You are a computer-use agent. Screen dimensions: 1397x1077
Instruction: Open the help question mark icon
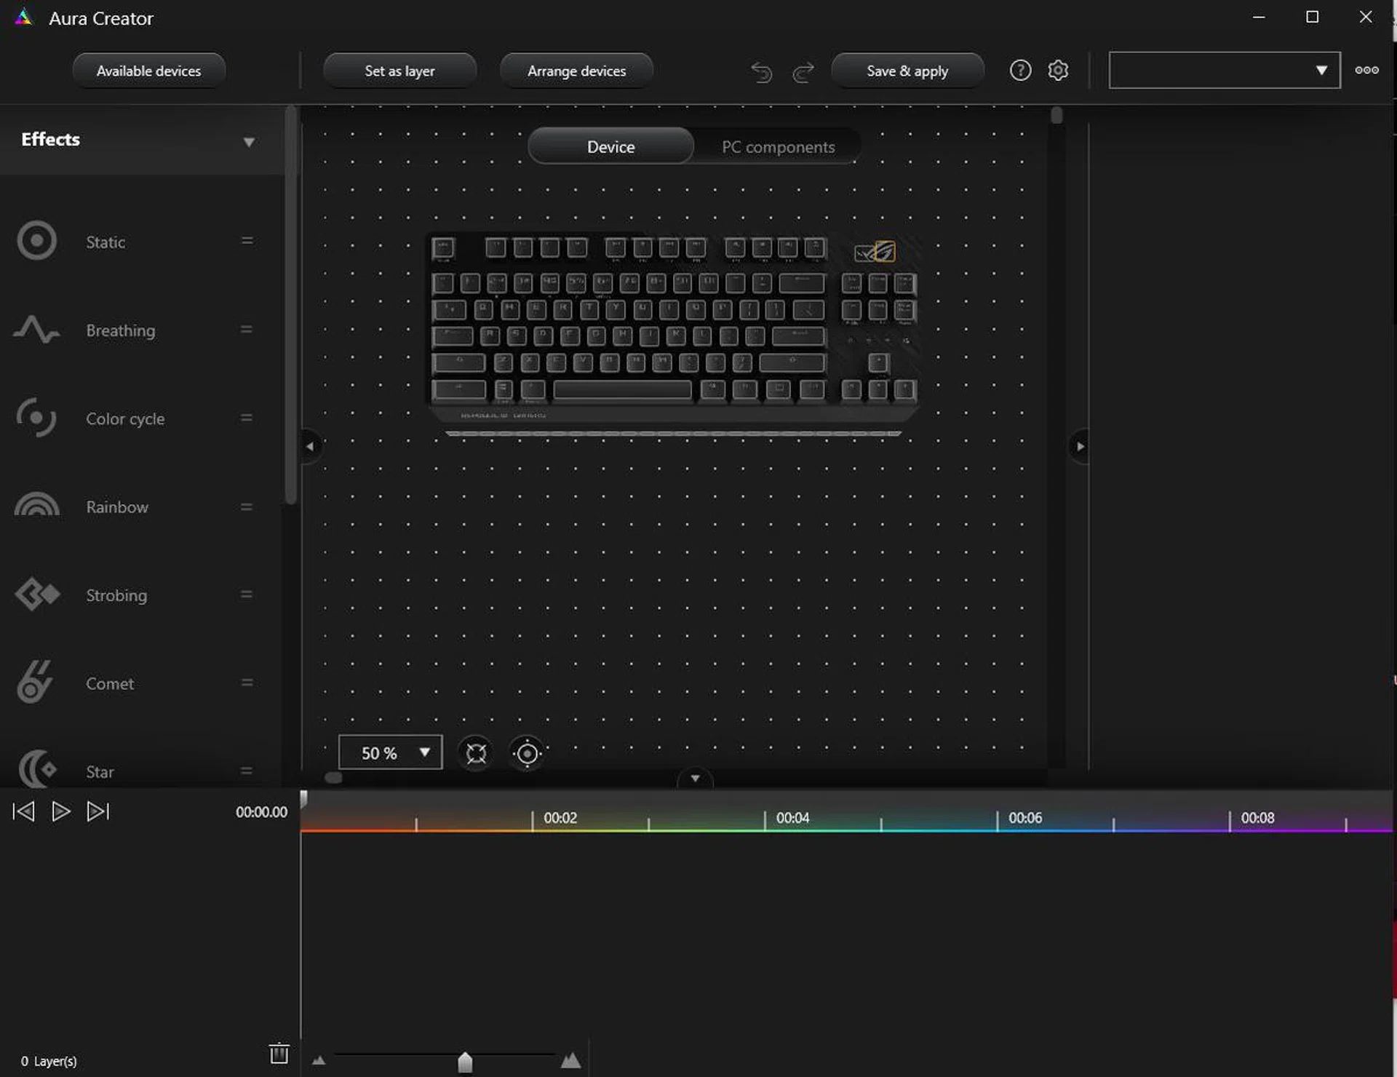[1020, 71]
